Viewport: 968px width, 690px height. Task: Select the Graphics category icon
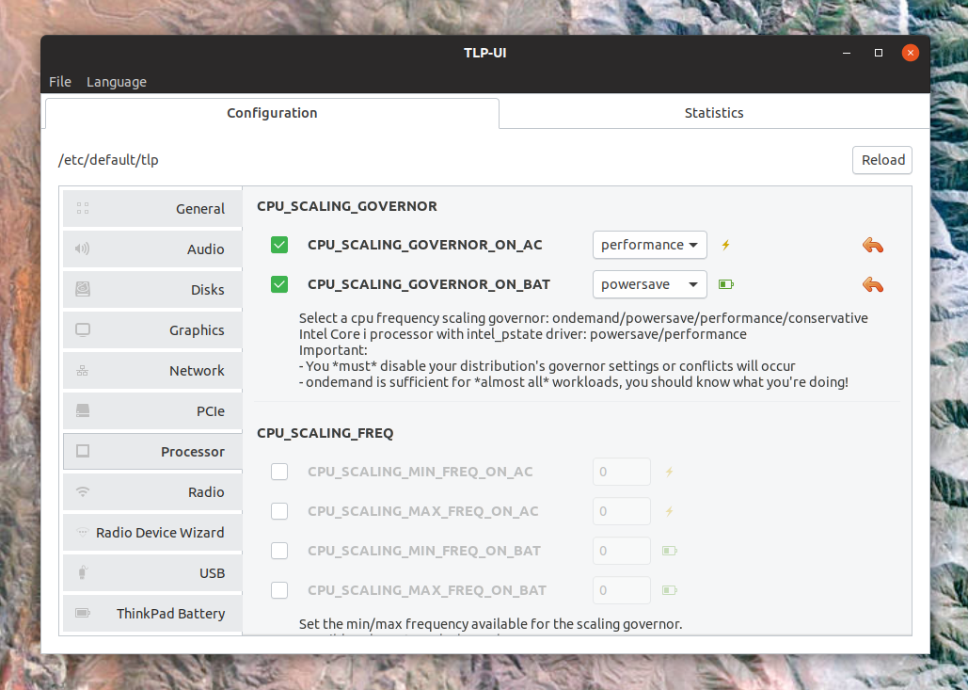pyautogui.click(x=83, y=329)
